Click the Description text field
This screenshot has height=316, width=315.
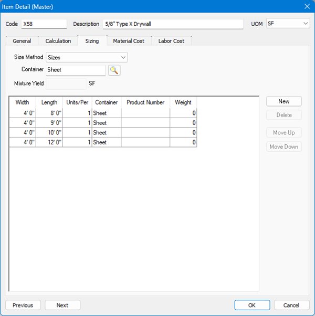tap(173, 24)
